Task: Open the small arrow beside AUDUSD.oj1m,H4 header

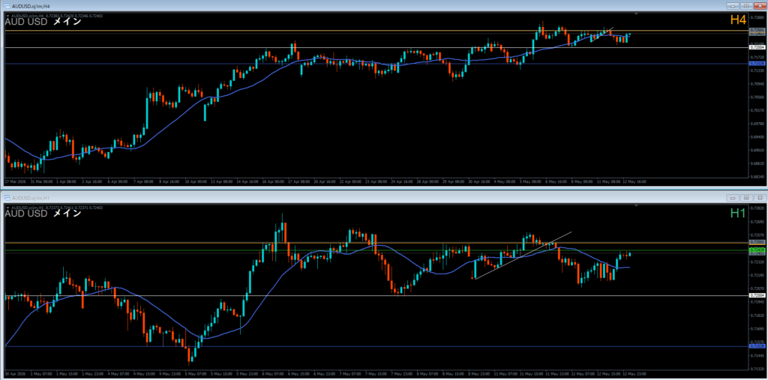Action: (7, 16)
